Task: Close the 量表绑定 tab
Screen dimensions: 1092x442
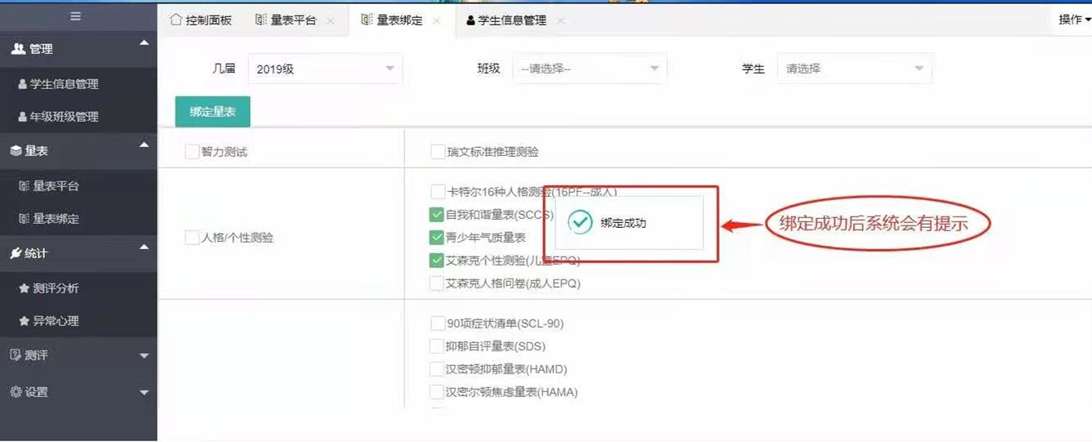Action: (x=437, y=20)
